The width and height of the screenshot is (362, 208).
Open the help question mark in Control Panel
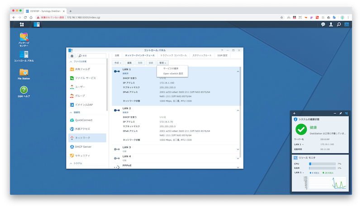pos(222,50)
